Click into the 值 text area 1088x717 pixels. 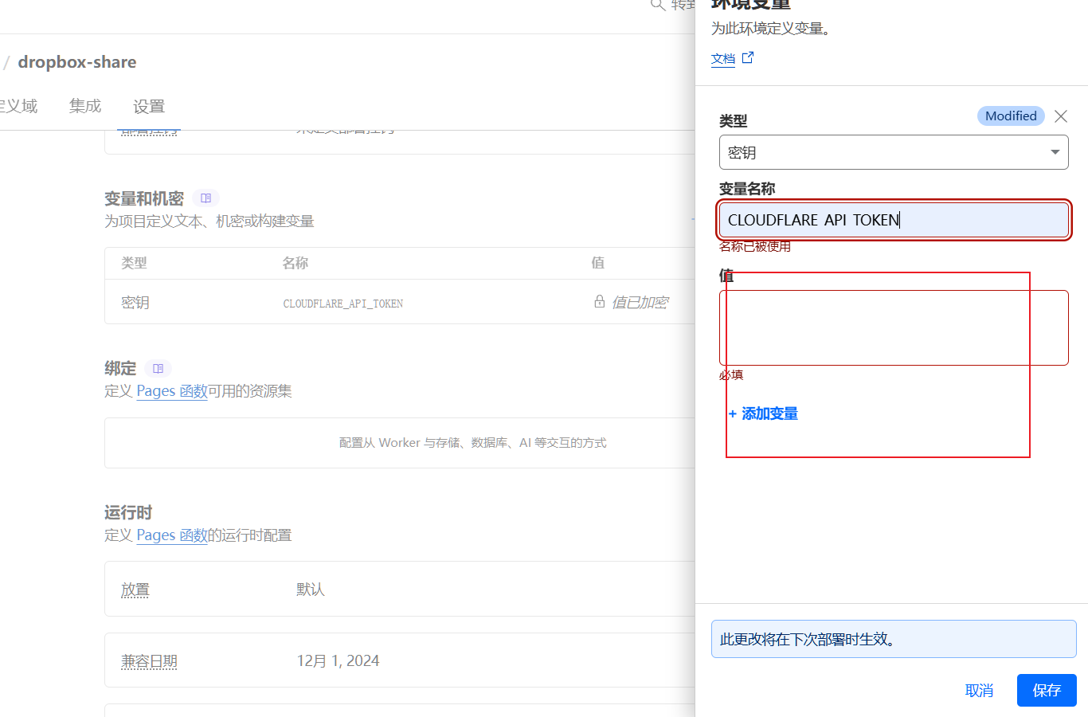click(893, 327)
